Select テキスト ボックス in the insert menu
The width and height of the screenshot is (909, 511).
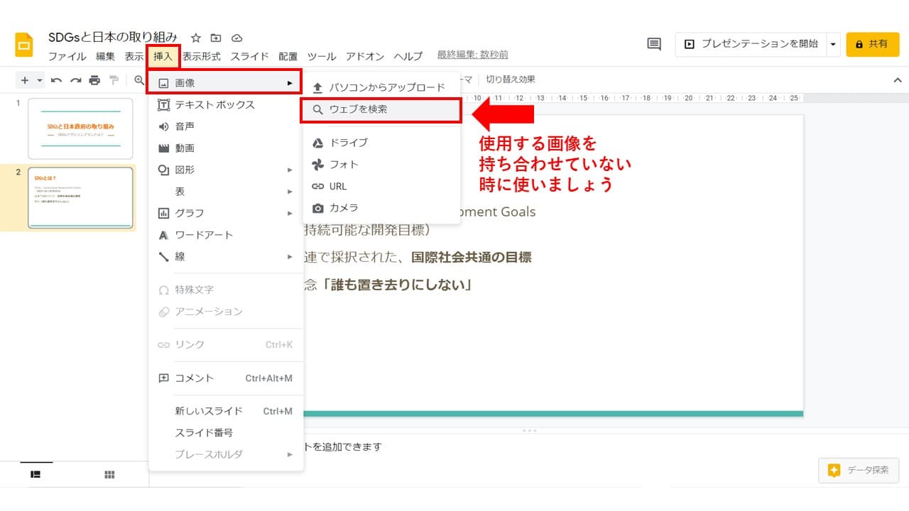(214, 105)
